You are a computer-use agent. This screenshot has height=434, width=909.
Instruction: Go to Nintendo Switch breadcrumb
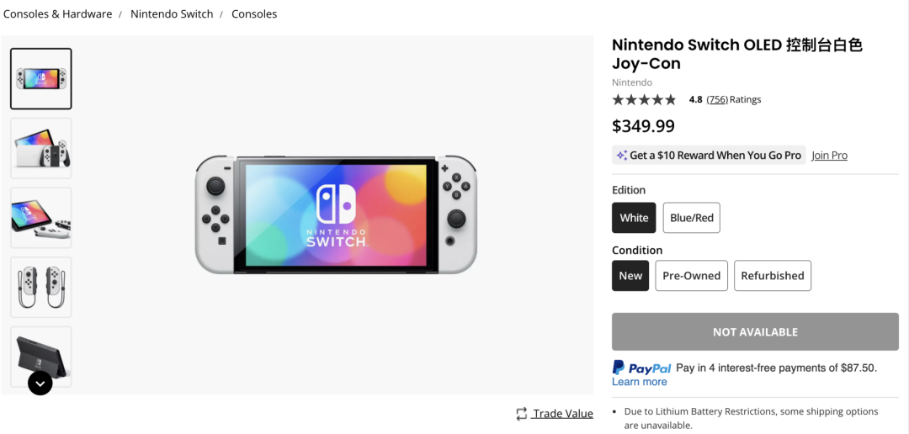(x=172, y=14)
